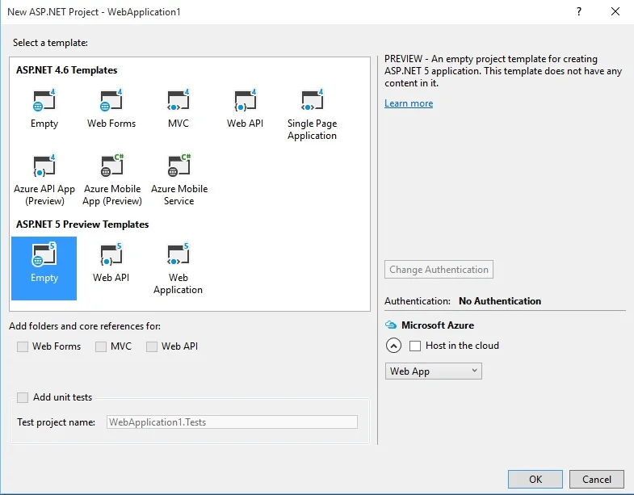The width and height of the screenshot is (634, 495).
Task: Select the ASP.NET 5 Web Application template icon
Action: coord(178,255)
